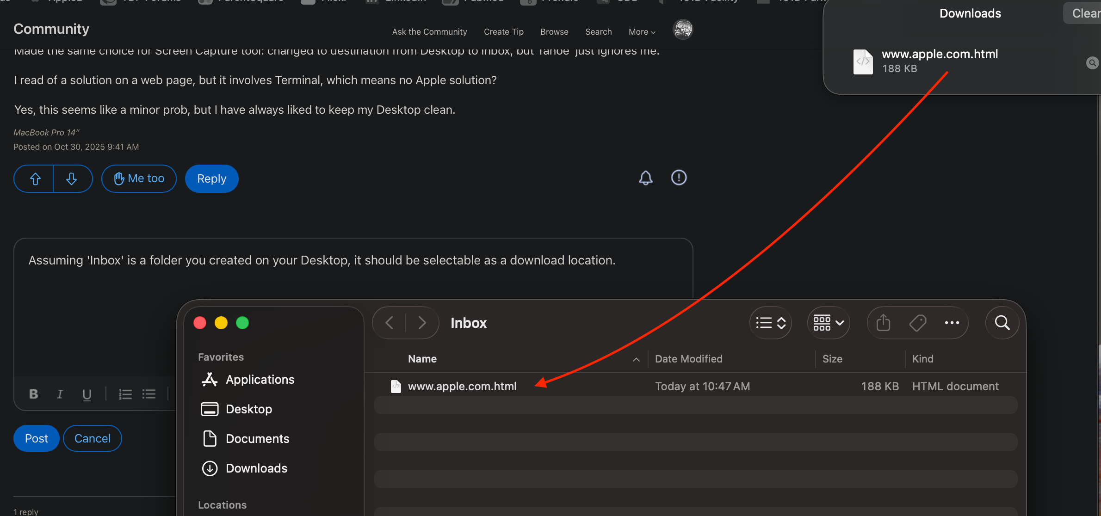
Task: Click the Finder tag icon
Action: pos(917,323)
